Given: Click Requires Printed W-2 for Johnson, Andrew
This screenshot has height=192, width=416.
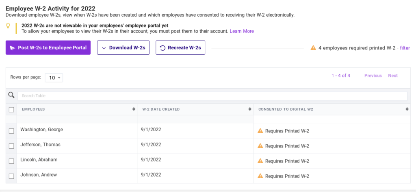Looking at the screenshot, I should click(287, 176).
